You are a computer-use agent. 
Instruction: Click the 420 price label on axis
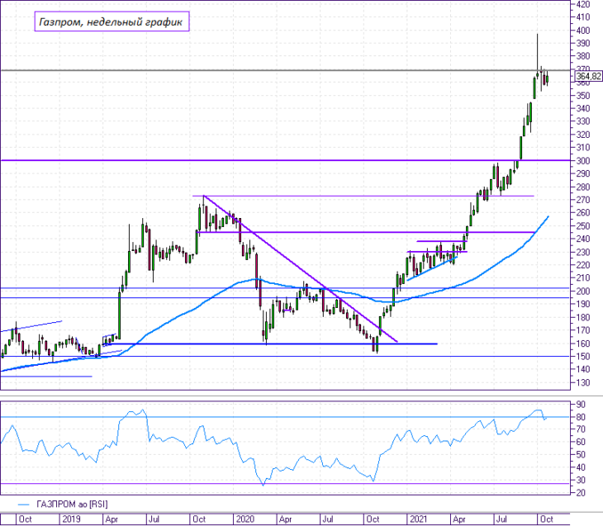(583, 4)
